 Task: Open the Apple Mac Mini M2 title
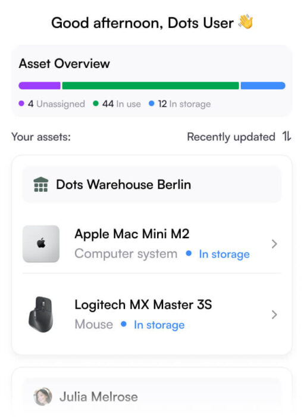(132, 234)
